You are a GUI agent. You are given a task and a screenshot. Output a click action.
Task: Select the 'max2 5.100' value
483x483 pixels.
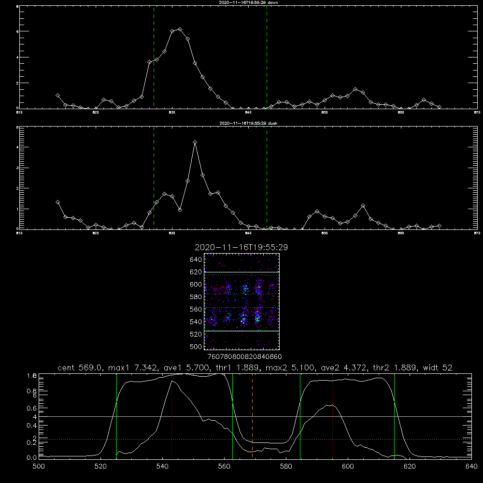tap(291, 368)
